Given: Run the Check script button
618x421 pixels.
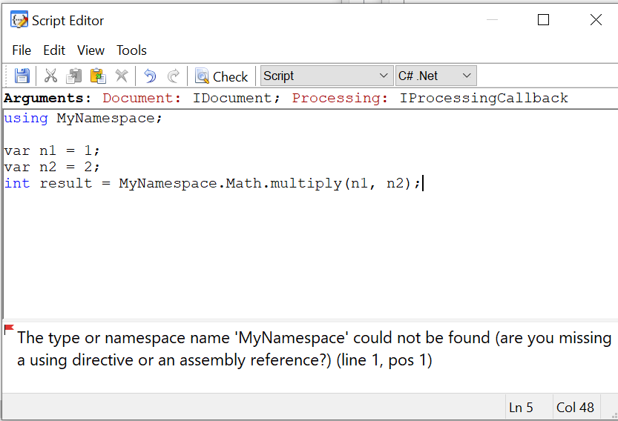Looking at the screenshot, I should 222,76.
